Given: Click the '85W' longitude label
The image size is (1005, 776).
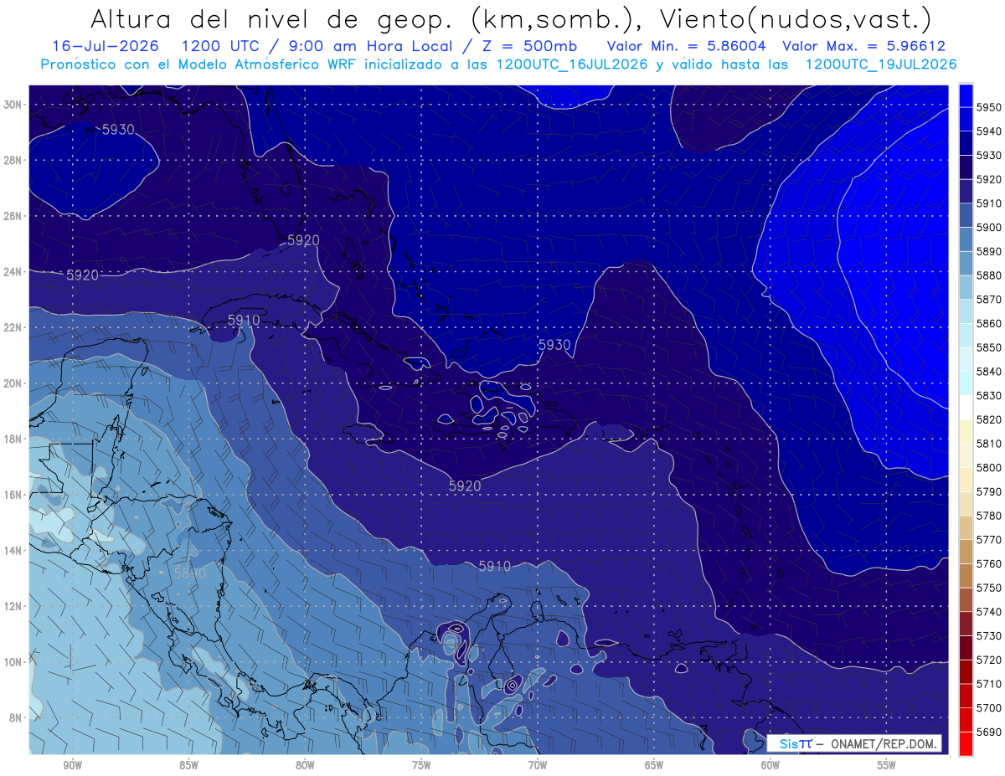Looking at the screenshot, I should click(x=188, y=765).
